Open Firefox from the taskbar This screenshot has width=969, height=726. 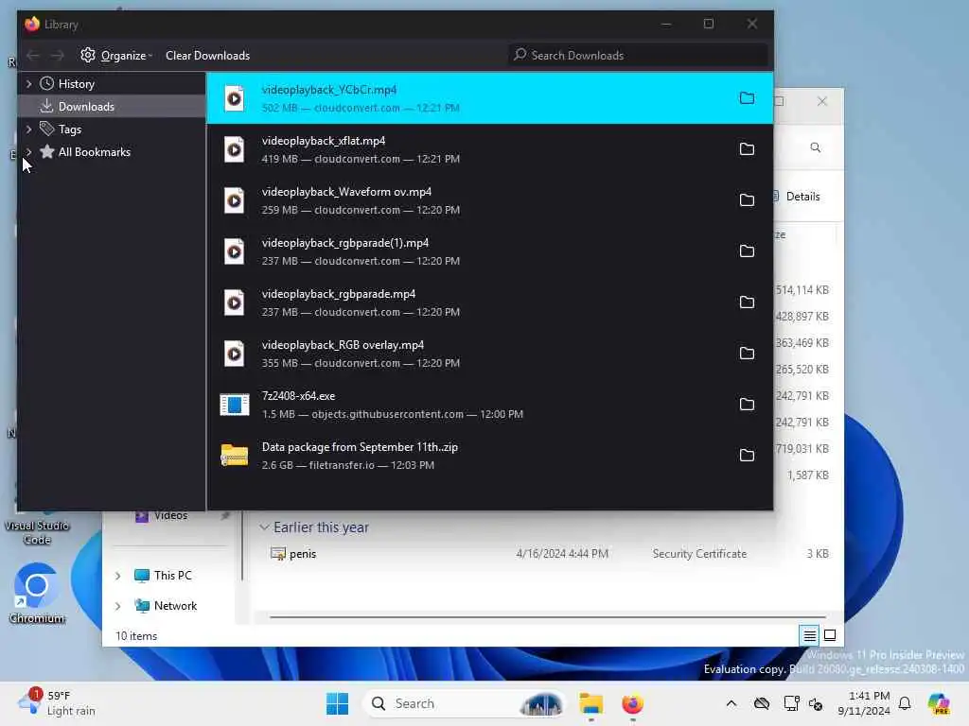[632, 703]
